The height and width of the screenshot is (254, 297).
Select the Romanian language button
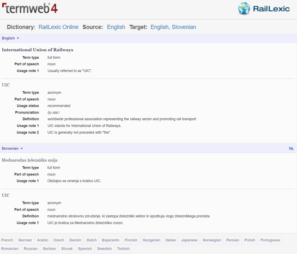coord(10,249)
